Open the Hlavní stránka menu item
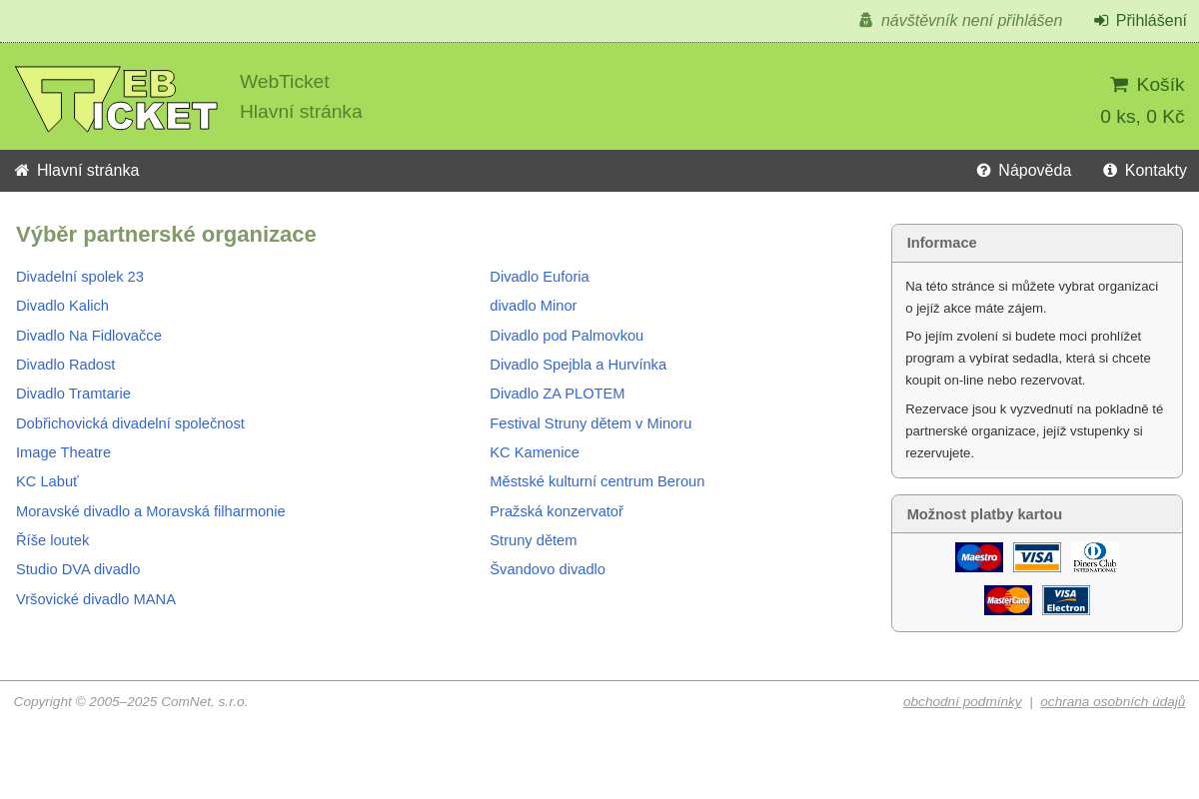The width and height of the screenshot is (1199, 799). click(88, 170)
